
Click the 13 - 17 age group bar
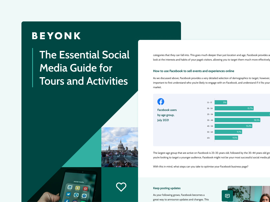[x=221, y=102]
